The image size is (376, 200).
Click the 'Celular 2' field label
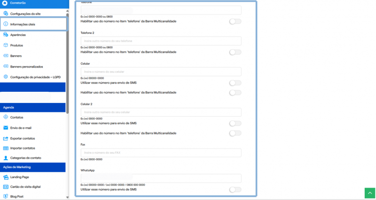tap(86, 104)
